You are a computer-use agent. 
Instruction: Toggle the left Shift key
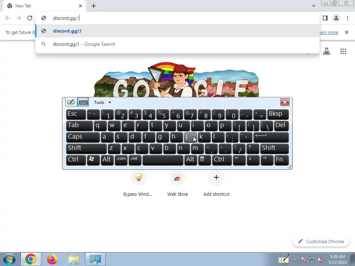(86, 149)
